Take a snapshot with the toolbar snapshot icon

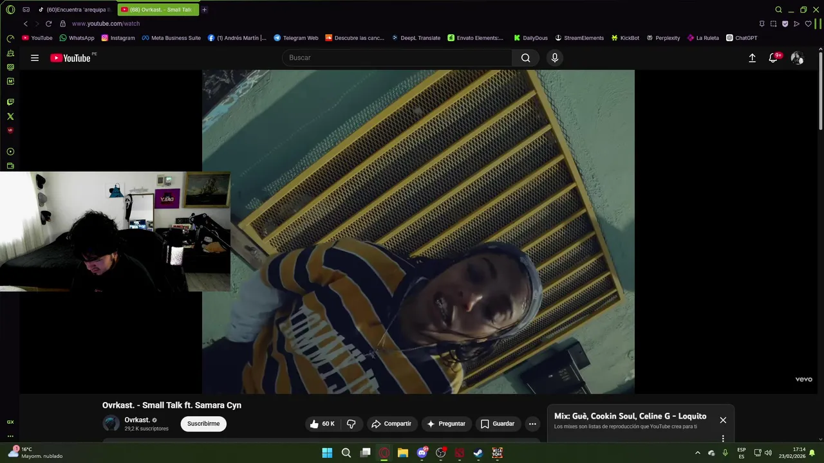pyautogui.click(x=773, y=24)
